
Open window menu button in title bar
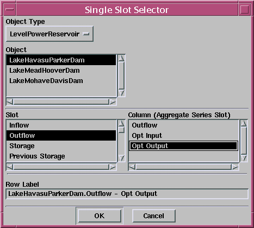9,9
